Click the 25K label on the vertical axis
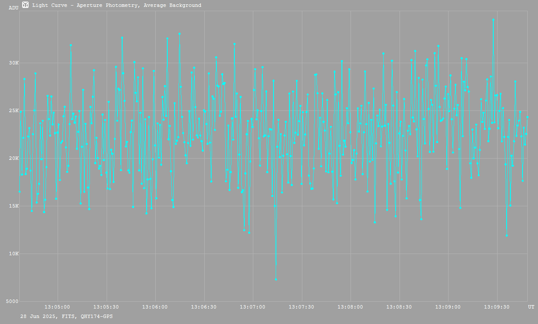Viewport: 538px width, 324px height. (14, 111)
